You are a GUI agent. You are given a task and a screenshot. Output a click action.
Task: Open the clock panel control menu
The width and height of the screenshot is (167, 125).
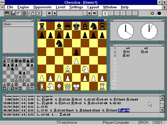111,20
